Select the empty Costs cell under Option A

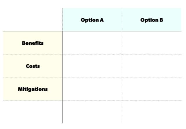(92, 66)
